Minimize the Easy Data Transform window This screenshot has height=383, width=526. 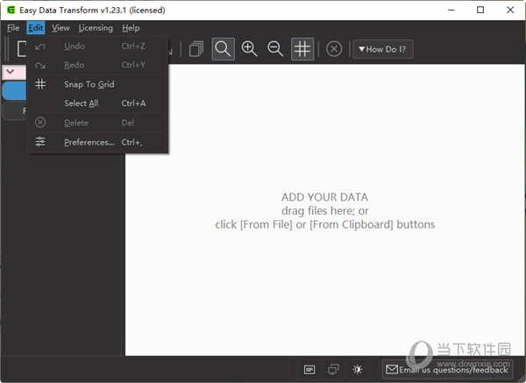(451, 10)
